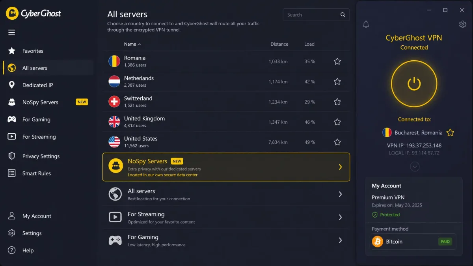This screenshot has height=266, width=473.
Task: Click the United States flag icon
Action: [114, 142]
